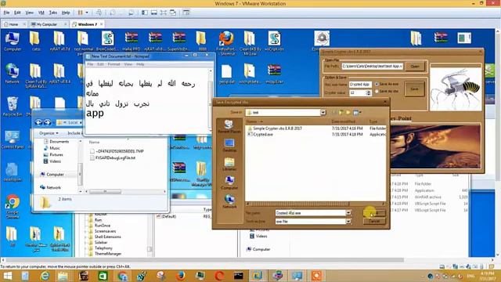501x282 pixels.
Task: Click the create new folder icon in save dialog
Action: point(348,113)
